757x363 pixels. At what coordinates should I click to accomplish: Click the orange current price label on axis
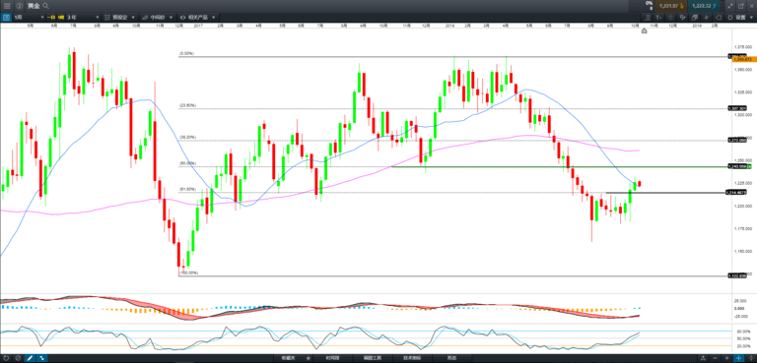click(x=743, y=59)
